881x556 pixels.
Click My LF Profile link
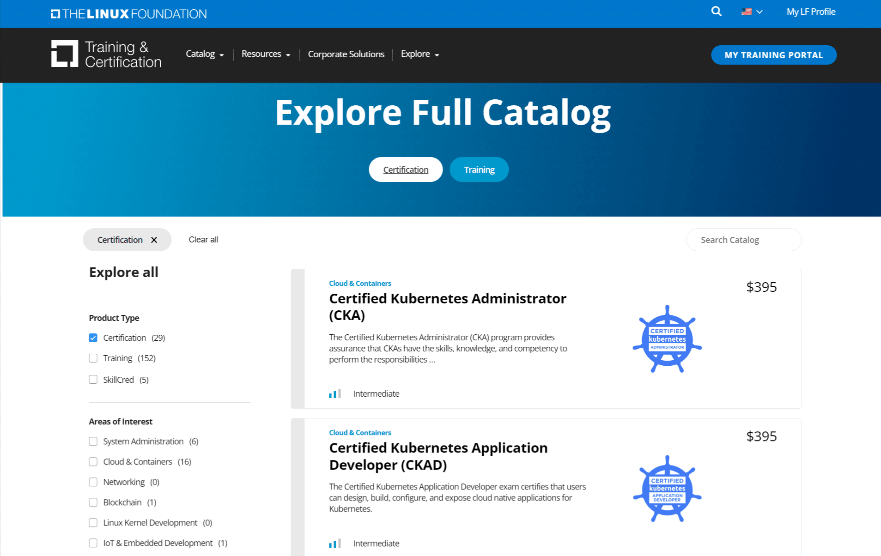(x=811, y=12)
